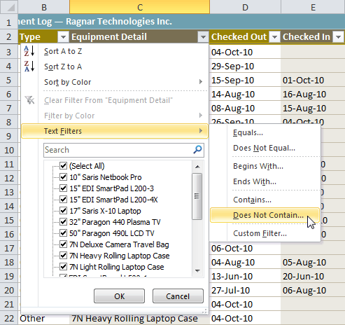Open Custom Filter... dialog
This screenshot has height=325, width=345.
[265, 233]
